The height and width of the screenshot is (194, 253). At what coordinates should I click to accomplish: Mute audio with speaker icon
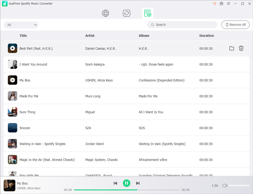pyautogui.click(x=225, y=185)
